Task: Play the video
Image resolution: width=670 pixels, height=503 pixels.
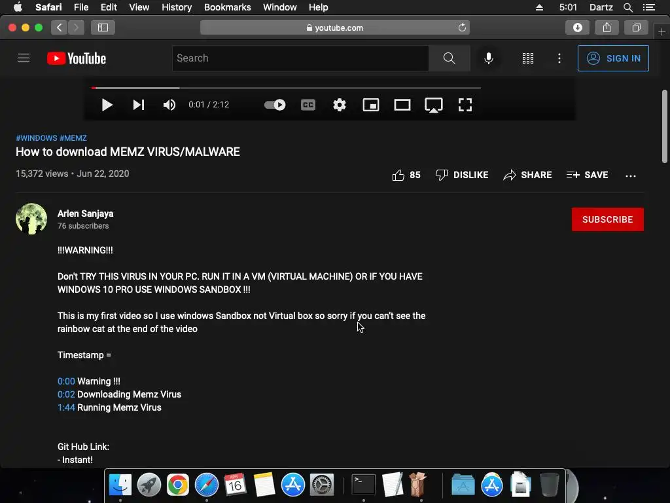Action: 107,105
